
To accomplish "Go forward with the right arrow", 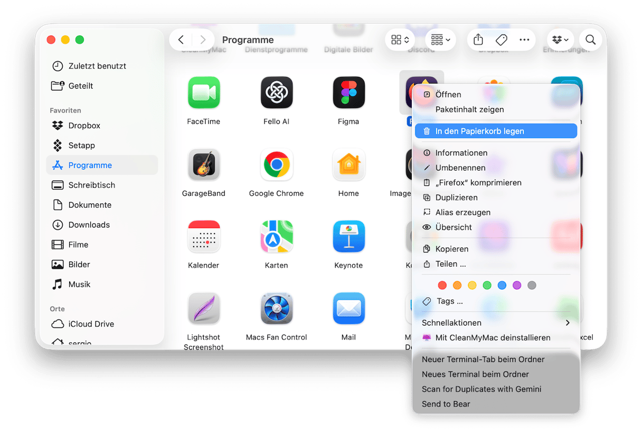I will (203, 40).
